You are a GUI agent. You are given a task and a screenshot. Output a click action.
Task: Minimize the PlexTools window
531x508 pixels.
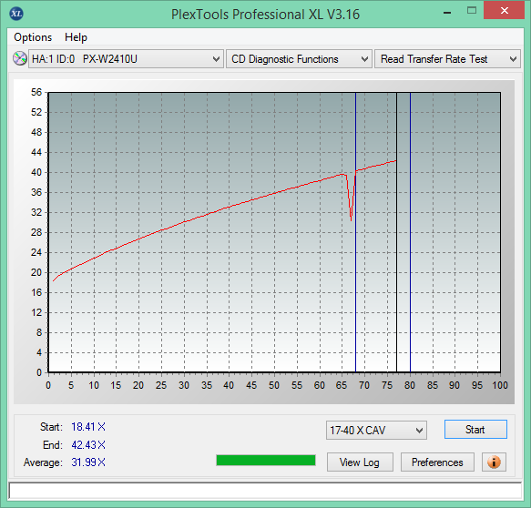click(x=447, y=13)
